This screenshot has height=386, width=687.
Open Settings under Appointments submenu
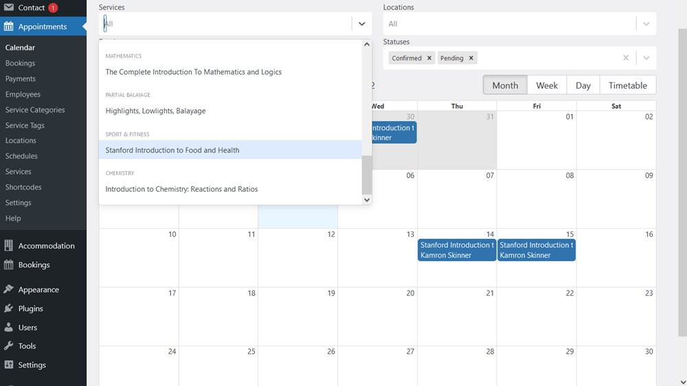[x=18, y=203]
